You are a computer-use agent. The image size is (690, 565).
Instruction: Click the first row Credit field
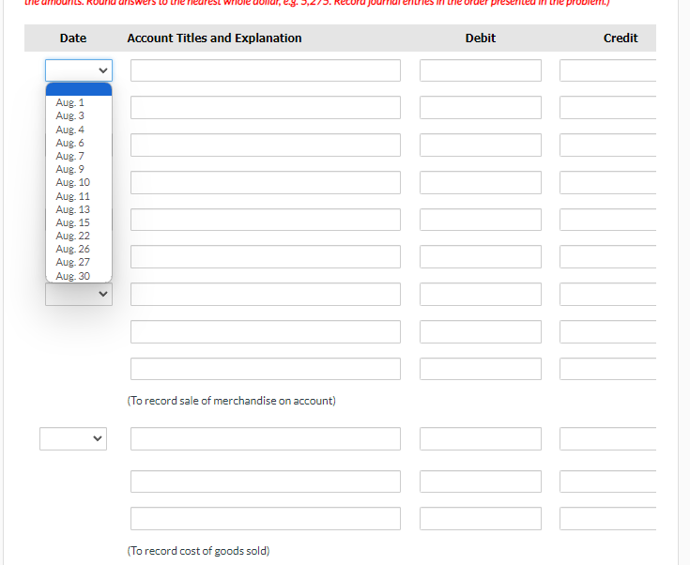[607, 70]
